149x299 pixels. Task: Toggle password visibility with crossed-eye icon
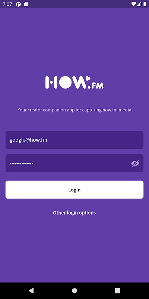coord(135,163)
